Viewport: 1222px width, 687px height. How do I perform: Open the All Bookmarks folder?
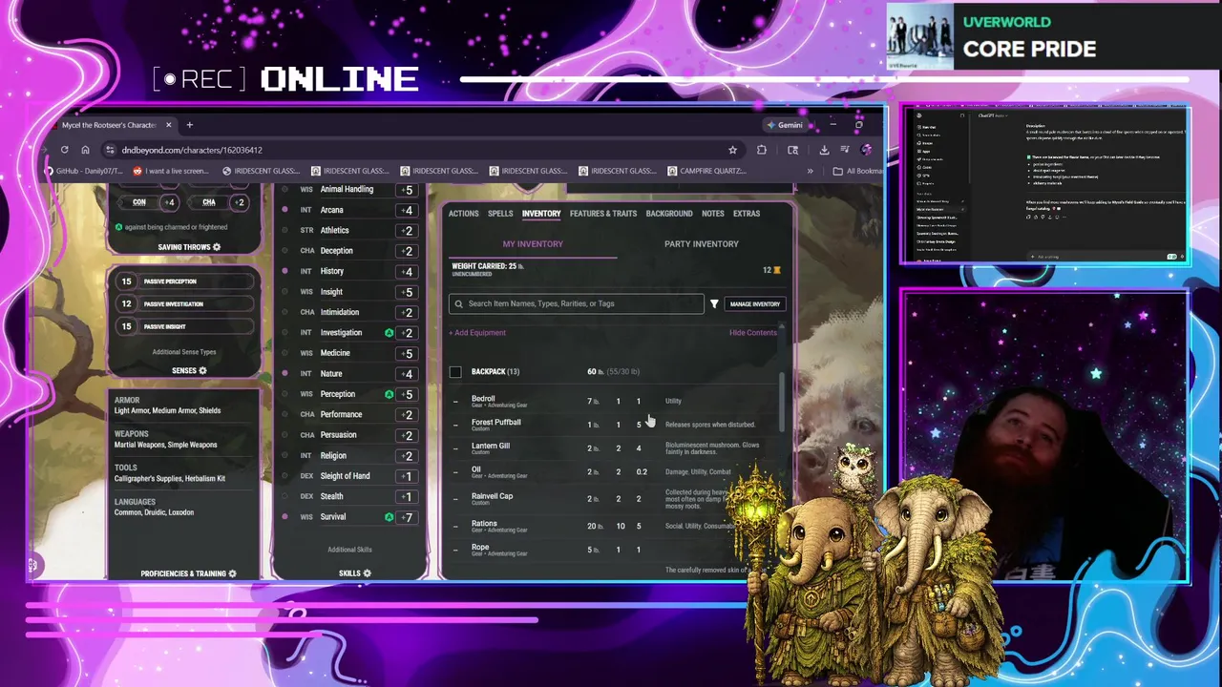(857, 171)
